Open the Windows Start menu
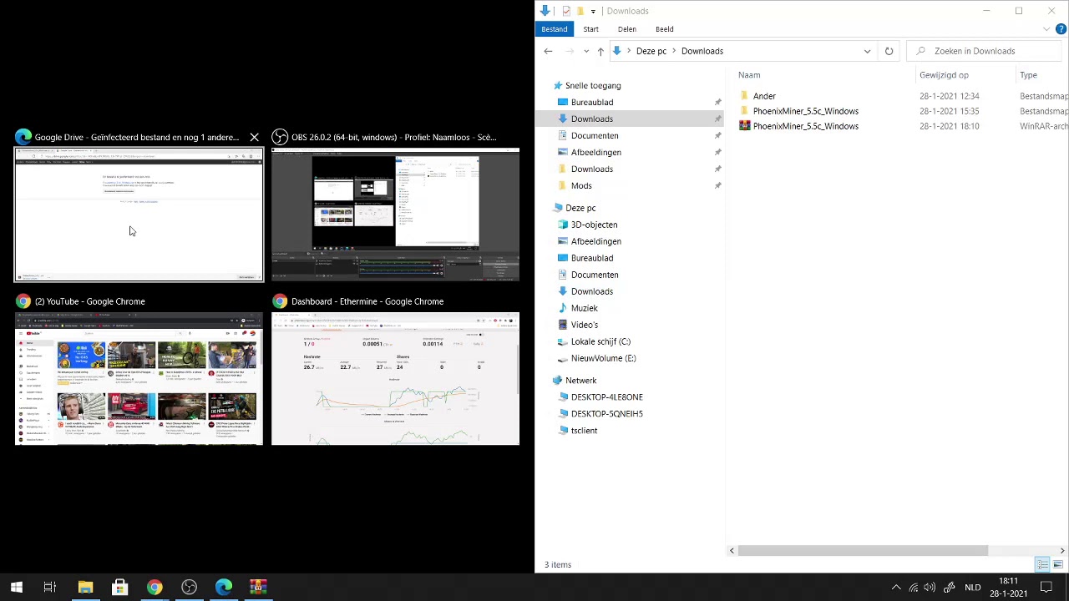Viewport: 1069px width, 601px height. click(x=16, y=588)
